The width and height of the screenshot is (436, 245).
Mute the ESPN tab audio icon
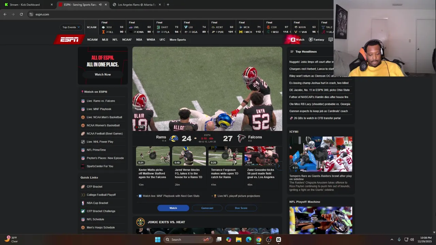tap(100, 5)
